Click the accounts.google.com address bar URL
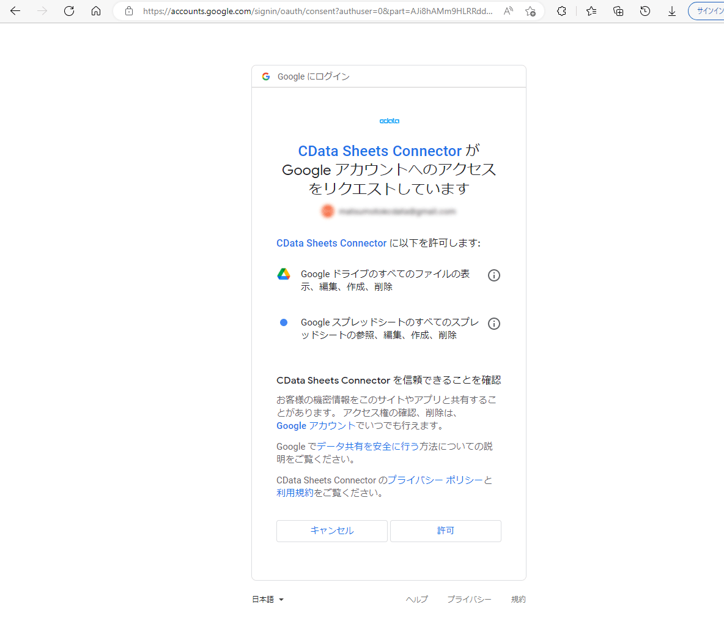The image size is (724, 618). tap(318, 11)
